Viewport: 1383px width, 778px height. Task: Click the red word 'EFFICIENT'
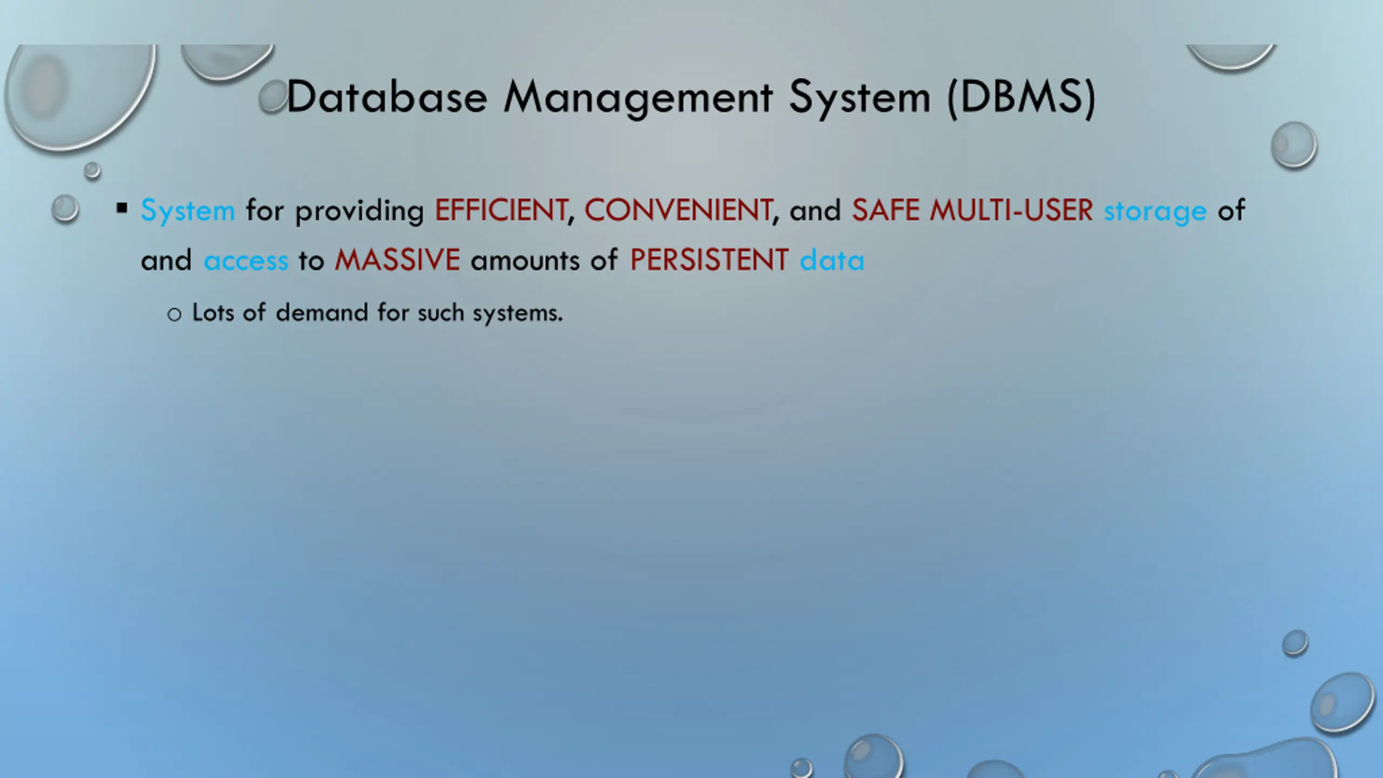[501, 210]
